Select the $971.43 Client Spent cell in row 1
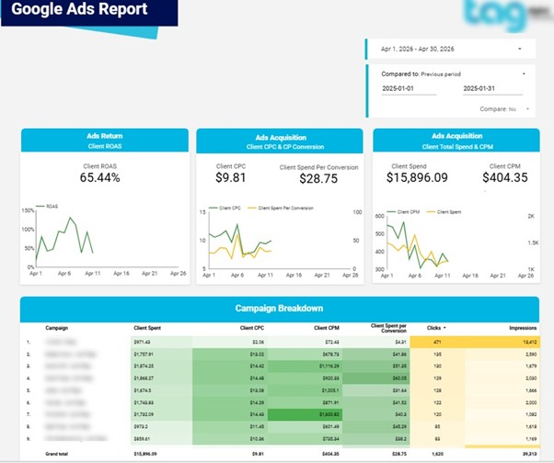Screen dimensions: 554x463 point(161,343)
